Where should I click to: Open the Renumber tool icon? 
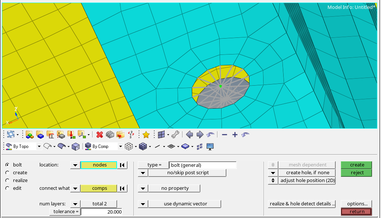[131, 135]
